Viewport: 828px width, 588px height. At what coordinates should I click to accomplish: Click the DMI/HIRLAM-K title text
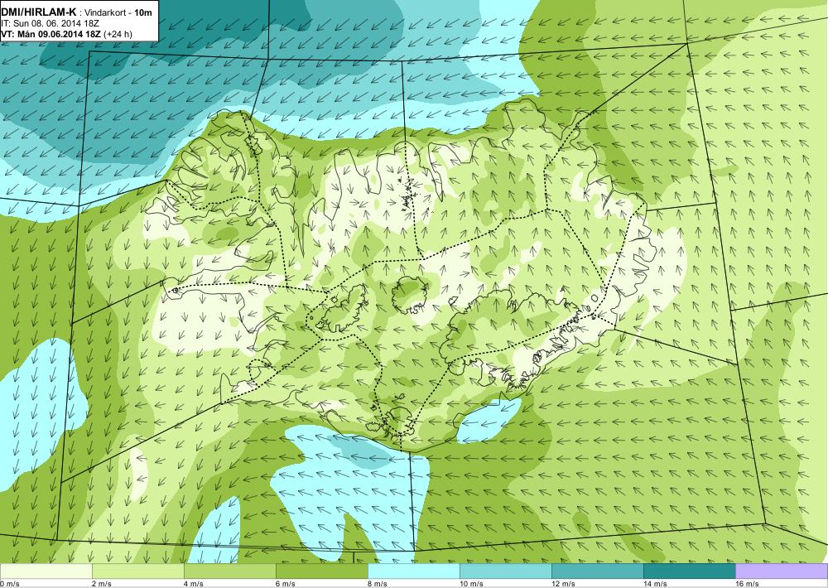pyautogui.click(x=39, y=12)
